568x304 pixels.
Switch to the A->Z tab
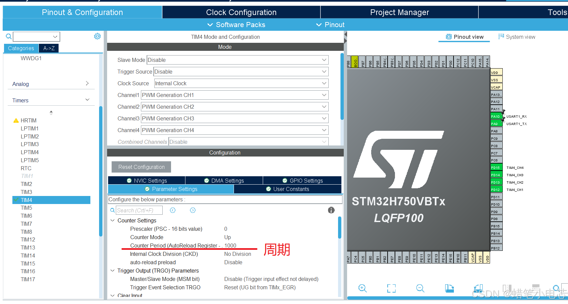pos(49,48)
